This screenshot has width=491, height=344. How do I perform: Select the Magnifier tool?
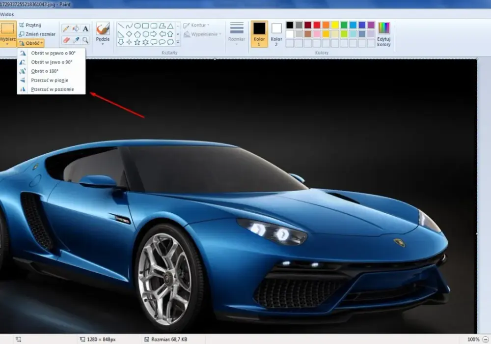pos(85,40)
